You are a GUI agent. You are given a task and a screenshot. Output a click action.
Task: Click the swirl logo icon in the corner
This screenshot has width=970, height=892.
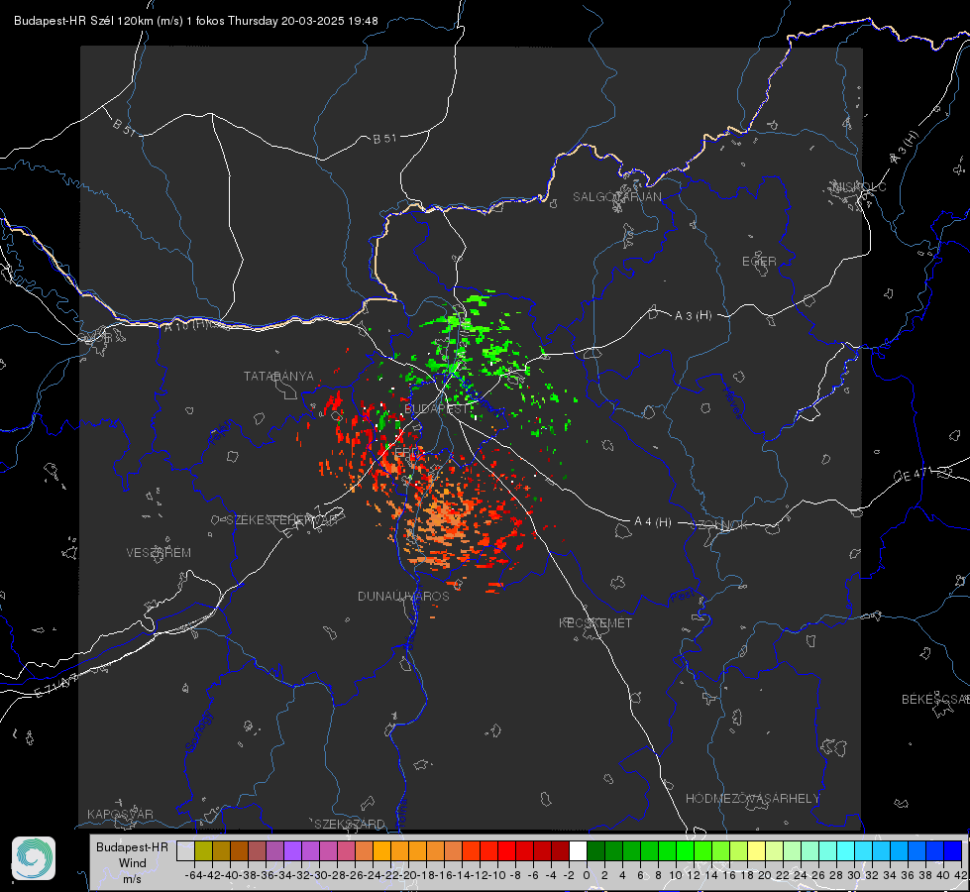coord(34,858)
